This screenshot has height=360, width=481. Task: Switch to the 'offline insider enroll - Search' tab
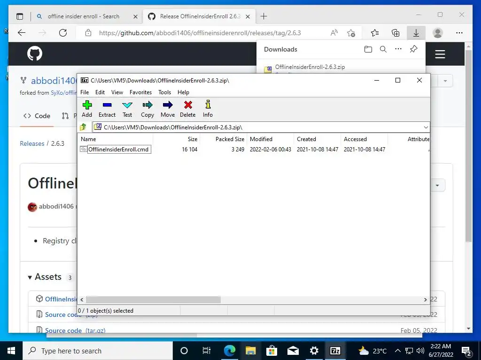[x=84, y=16]
